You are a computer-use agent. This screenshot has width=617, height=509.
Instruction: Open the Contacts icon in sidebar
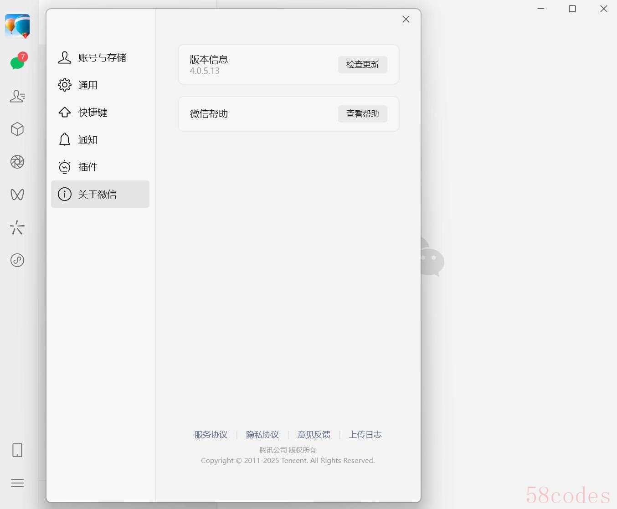17,96
